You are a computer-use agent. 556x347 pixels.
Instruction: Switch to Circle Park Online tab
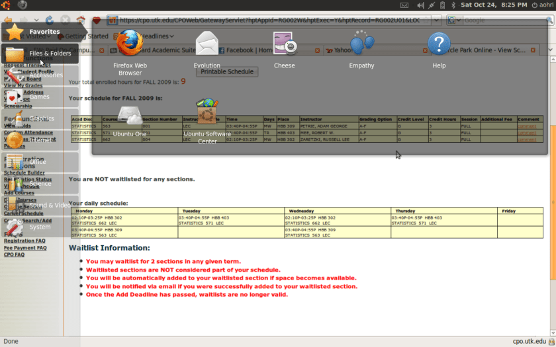(x=485, y=50)
